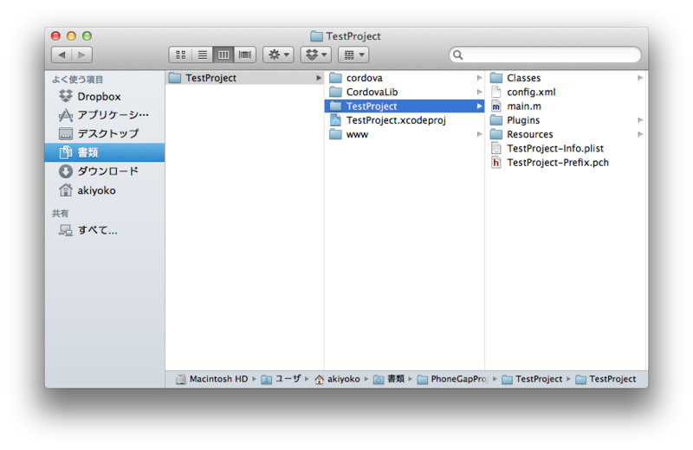This screenshot has width=693, height=450.
Task: Open the Dropbox toolbar menu
Action: coord(316,55)
